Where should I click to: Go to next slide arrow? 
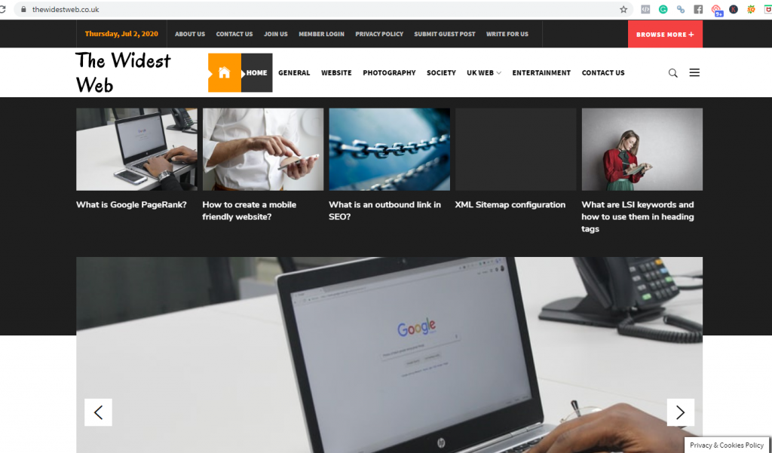[x=681, y=412]
